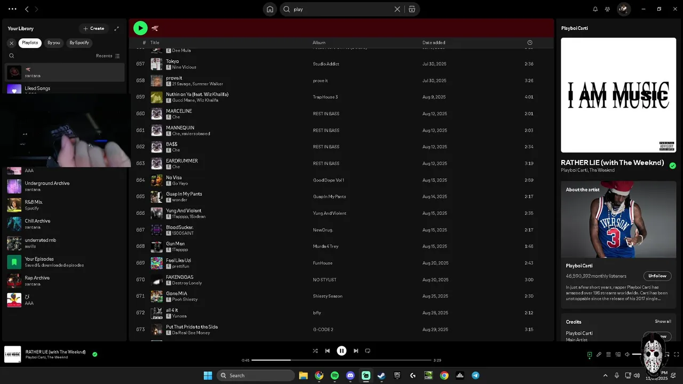Open the Friend Activity icon
The height and width of the screenshot is (384, 683).
point(607,9)
